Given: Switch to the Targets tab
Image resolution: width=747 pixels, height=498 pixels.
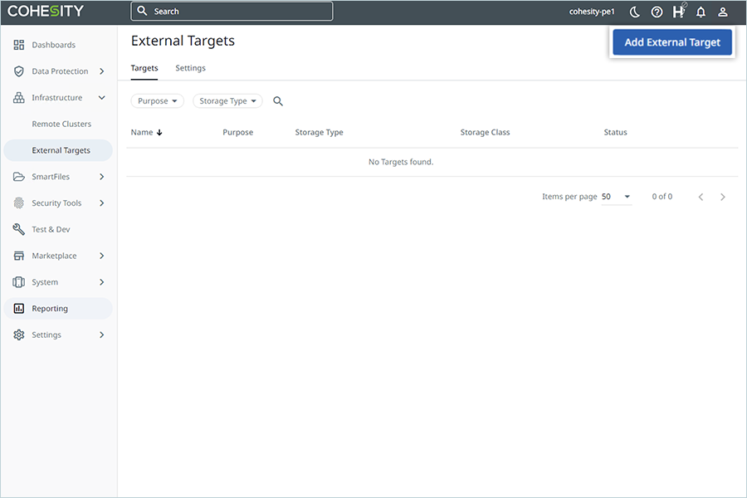Looking at the screenshot, I should click(x=144, y=68).
